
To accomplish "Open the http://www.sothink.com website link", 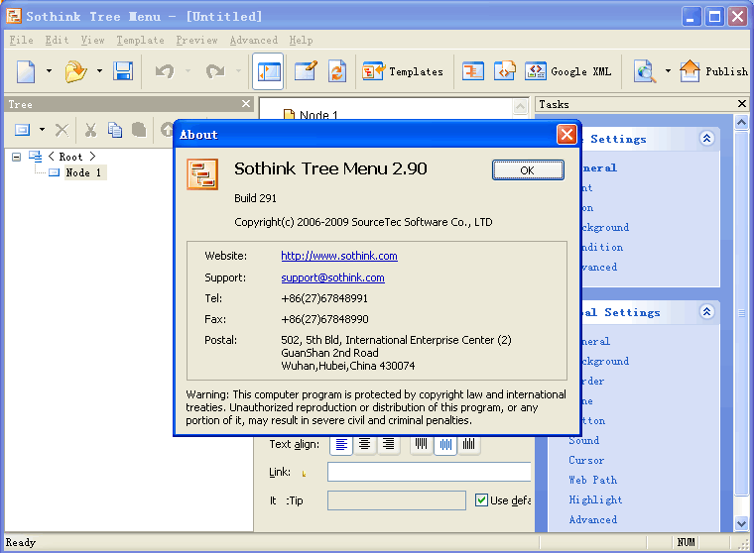I will (x=339, y=256).
